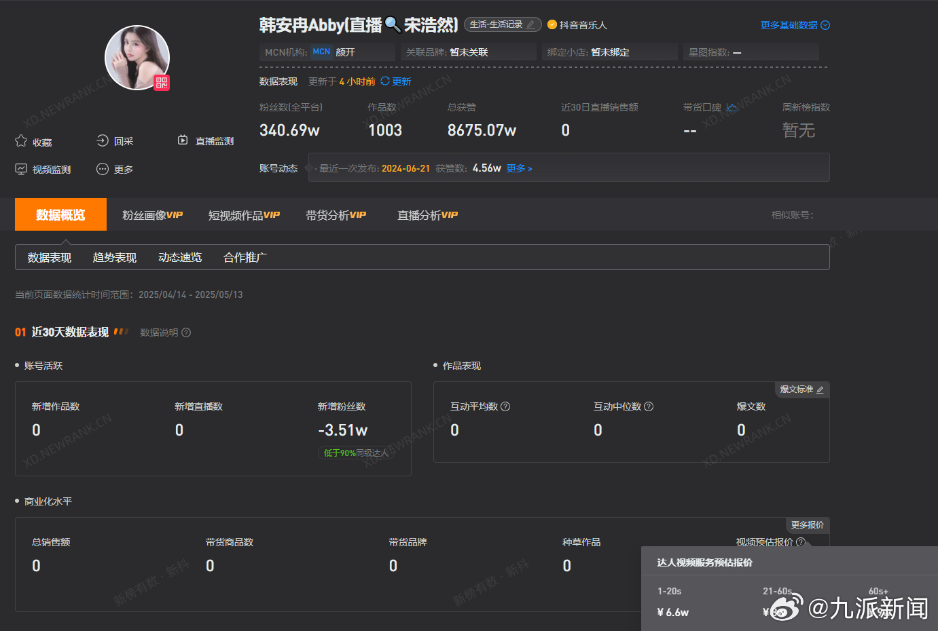Click the 爆文标准 button
Image resolution: width=938 pixels, height=631 pixels.
801,389
